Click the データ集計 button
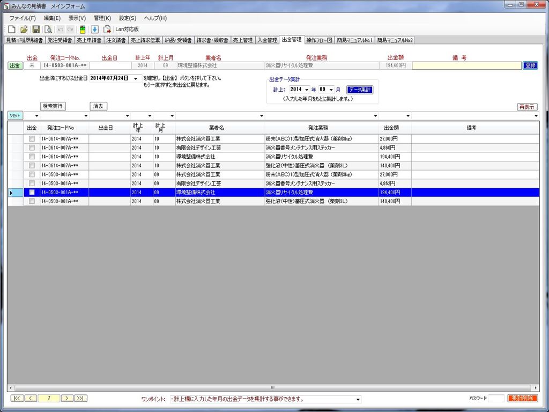 [x=360, y=90]
